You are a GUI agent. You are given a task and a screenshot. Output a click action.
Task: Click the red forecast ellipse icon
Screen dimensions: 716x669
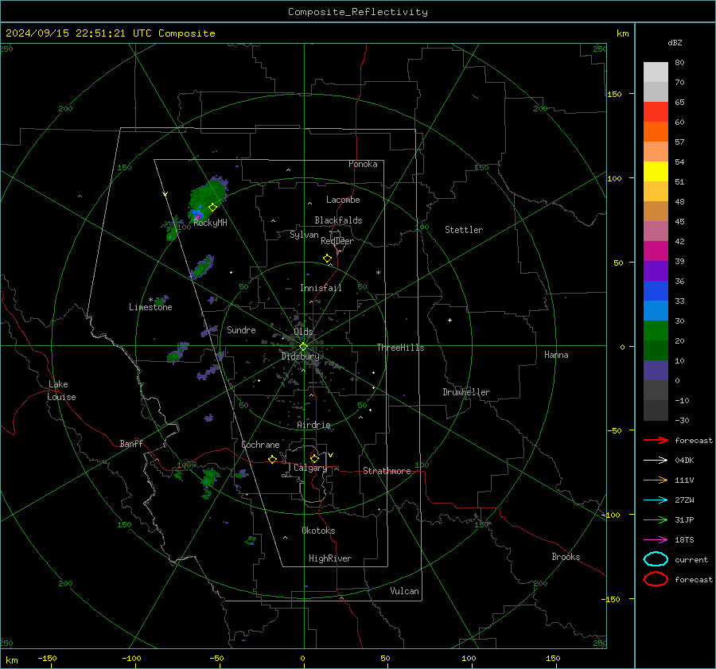pyautogui.click(x=656, y=579)
